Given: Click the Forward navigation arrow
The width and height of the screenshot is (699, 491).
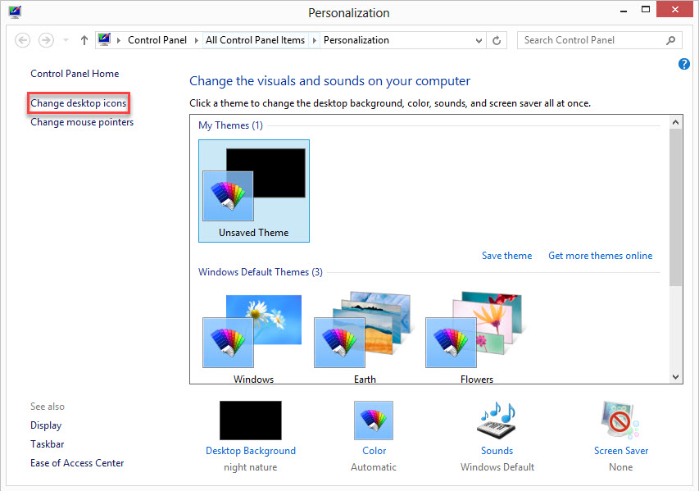Looking at the screenshot, I should [x=46, y=40].
